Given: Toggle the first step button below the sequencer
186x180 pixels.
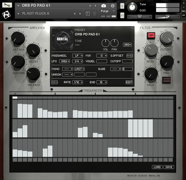Looking at the screenshot, I should (15, 160).
